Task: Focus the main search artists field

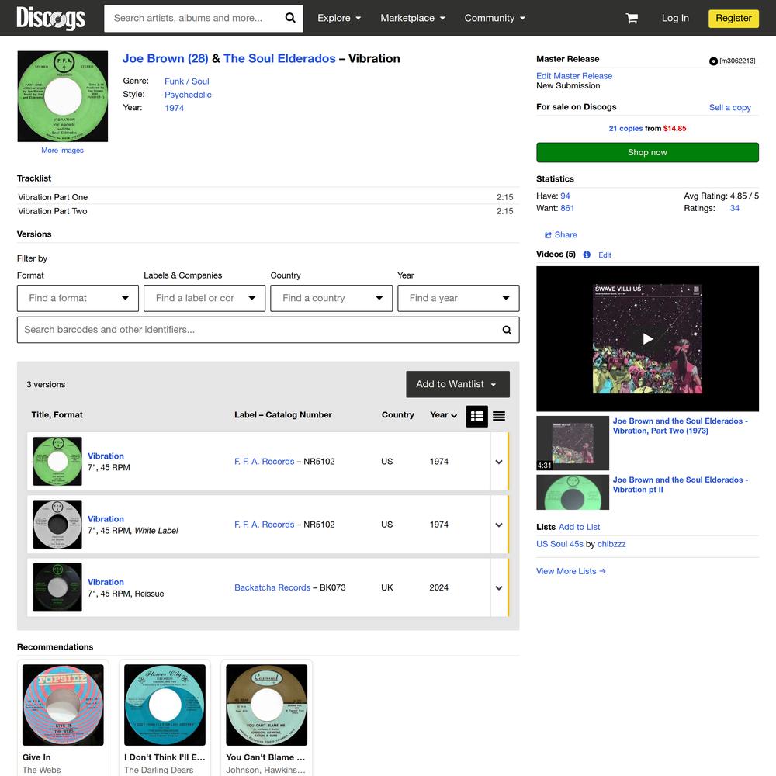Action: point(193,18)
